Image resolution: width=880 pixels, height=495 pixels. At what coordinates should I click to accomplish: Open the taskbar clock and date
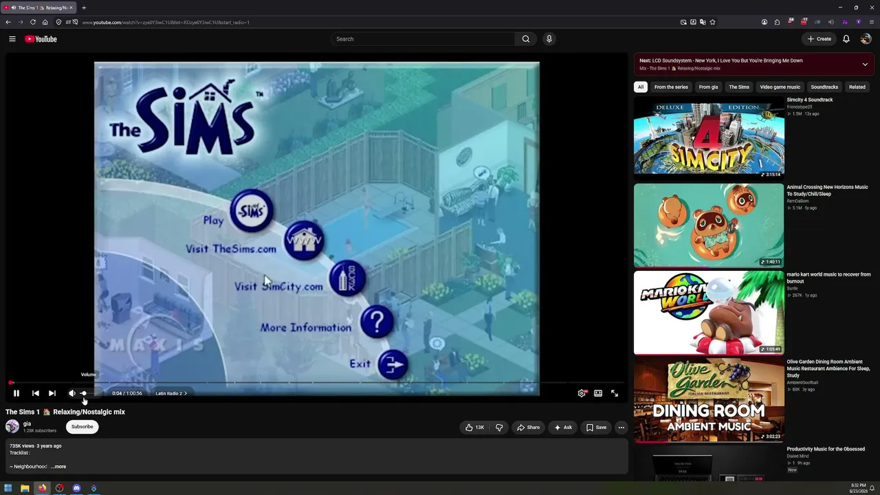pos(859,488)
